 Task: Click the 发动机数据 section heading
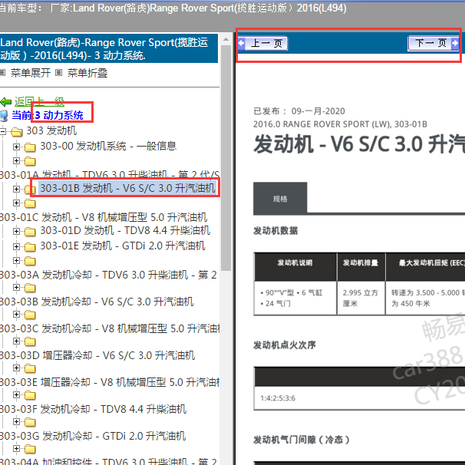[275, 230]
